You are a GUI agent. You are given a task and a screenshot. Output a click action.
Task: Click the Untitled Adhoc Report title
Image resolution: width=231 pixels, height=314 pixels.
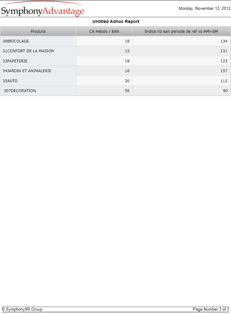[116, 21]
